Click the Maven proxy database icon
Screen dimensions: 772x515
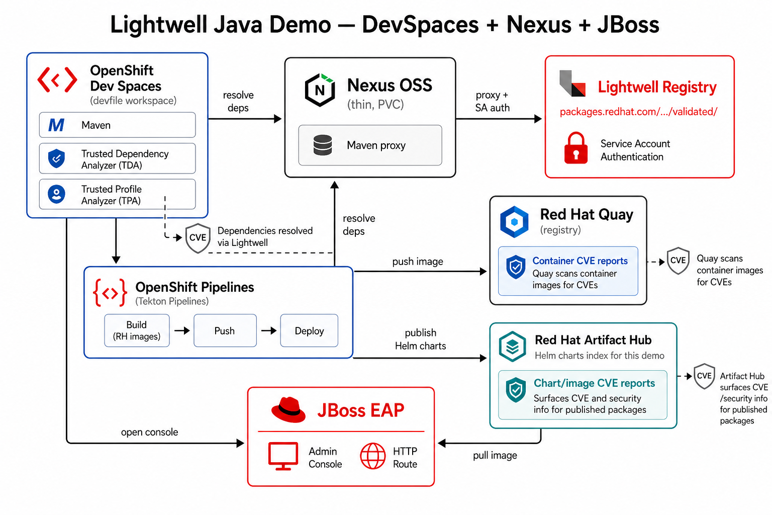coord(323,145)
